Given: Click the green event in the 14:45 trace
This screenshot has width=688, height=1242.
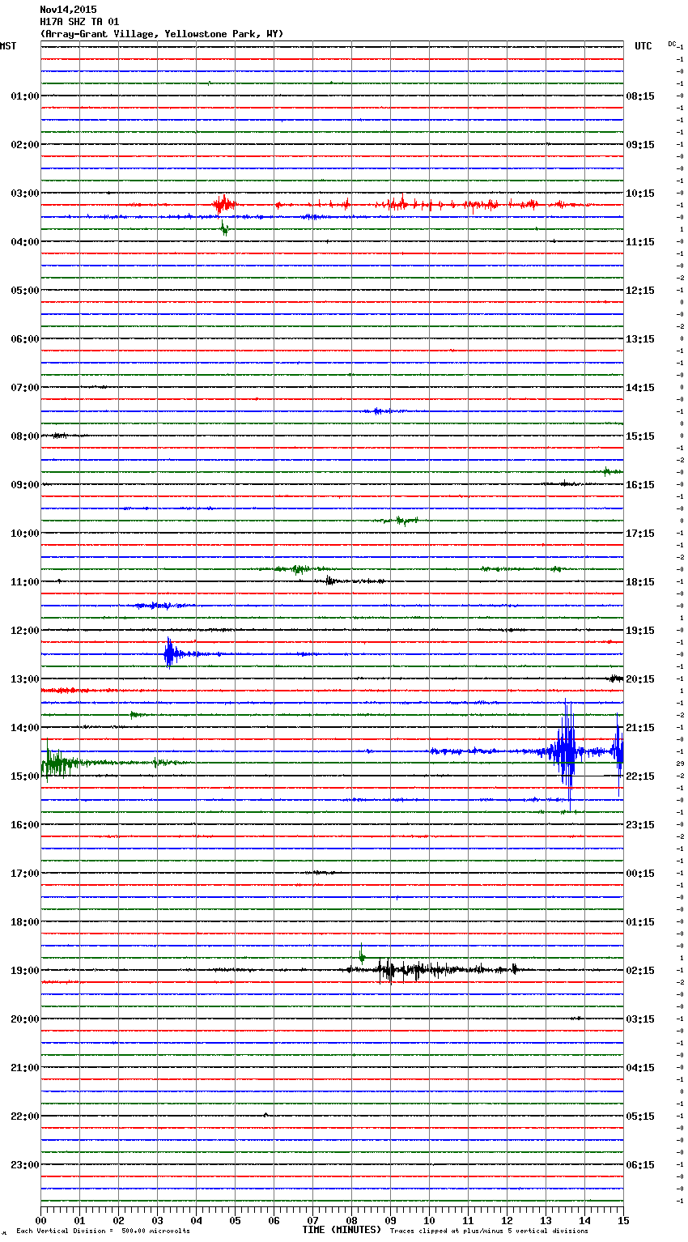Looking at the screenshot, I should [55, 763].
